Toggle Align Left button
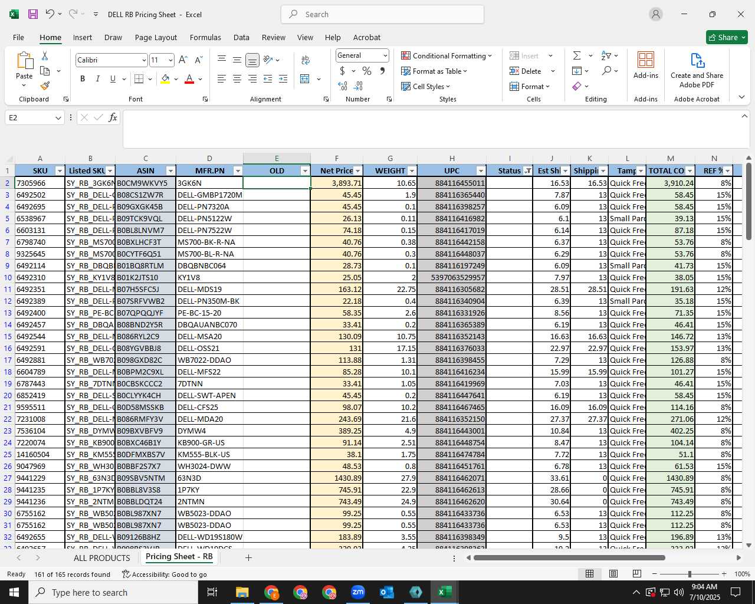This screenshot has height=604, width=755. tap(221, 78)
